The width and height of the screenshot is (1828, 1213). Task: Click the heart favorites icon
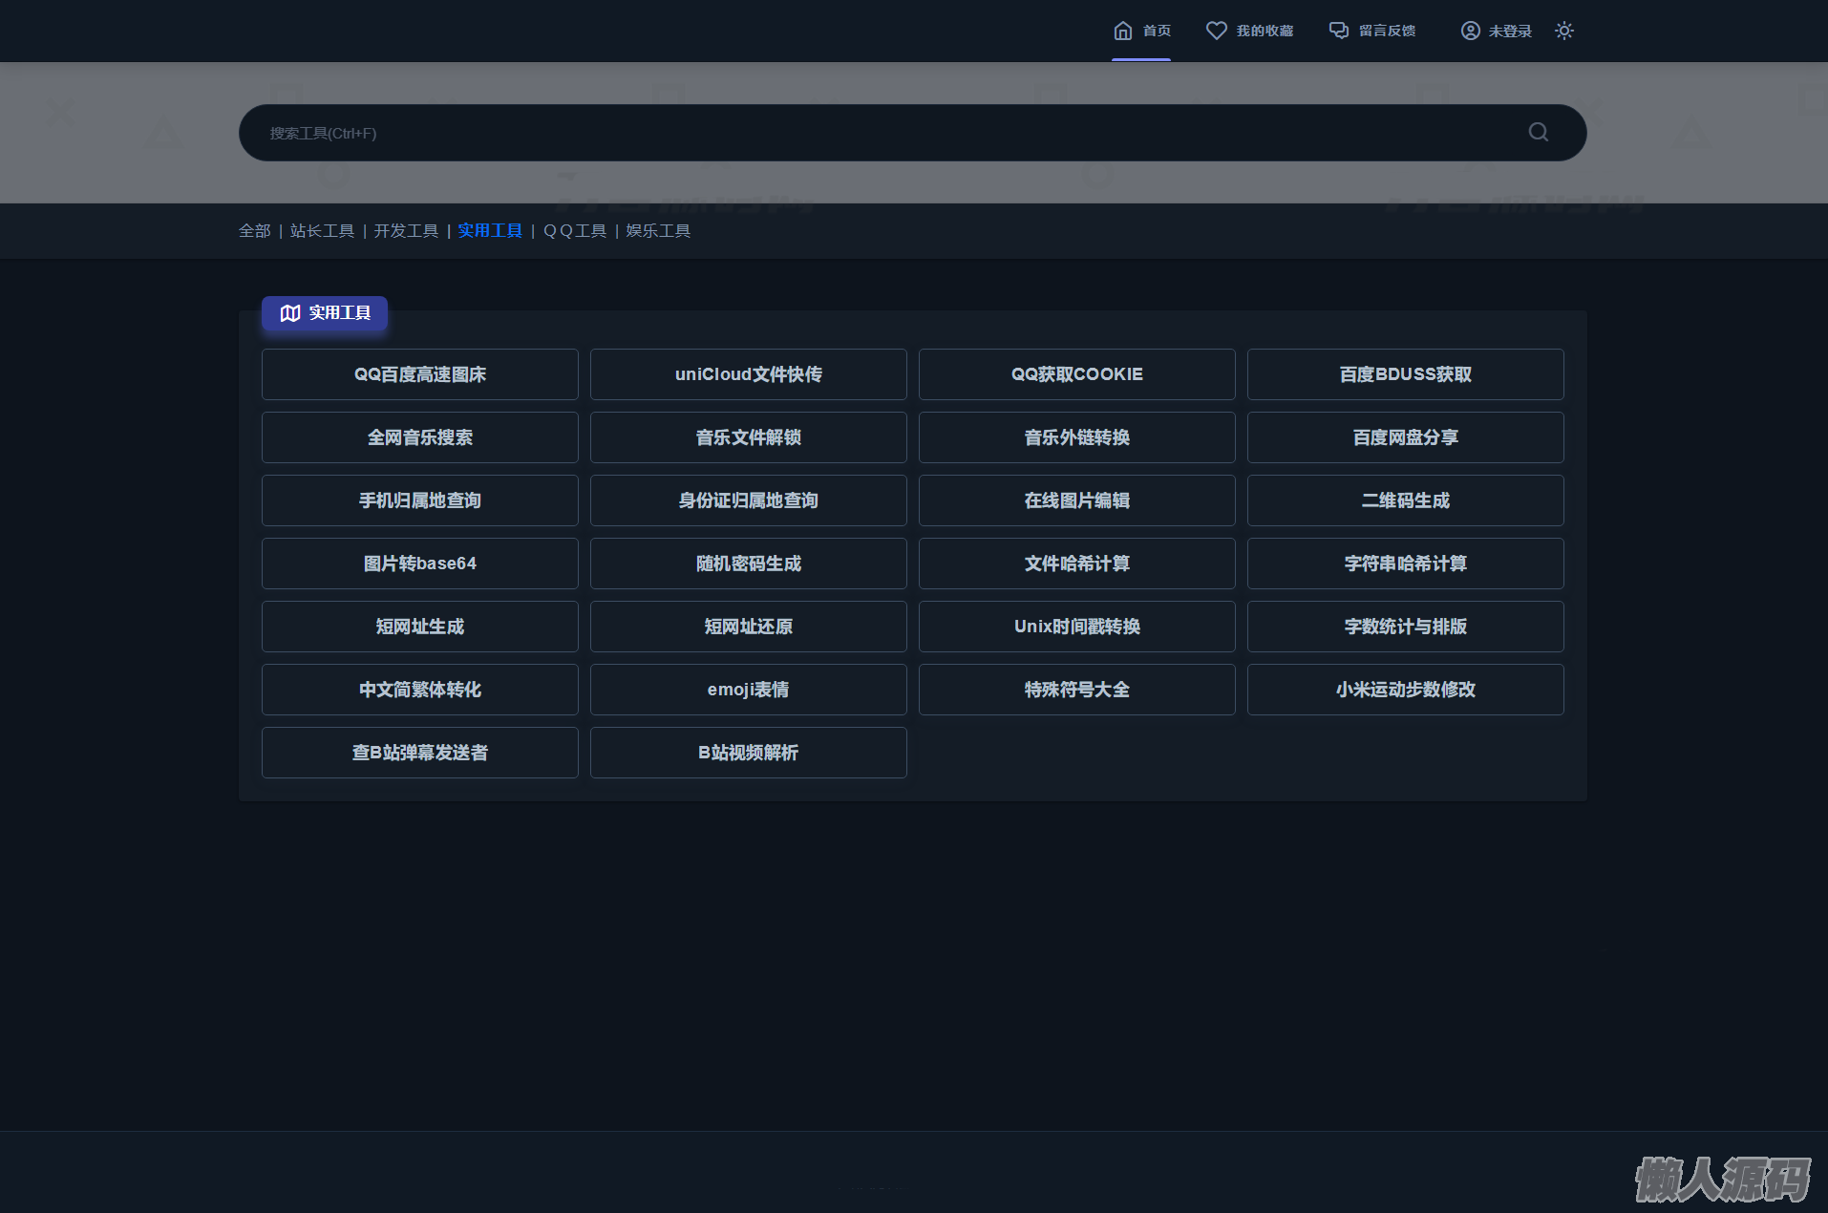[1216, 31]
